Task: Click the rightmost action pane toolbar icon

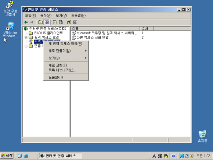Action: tap(75, 22)
